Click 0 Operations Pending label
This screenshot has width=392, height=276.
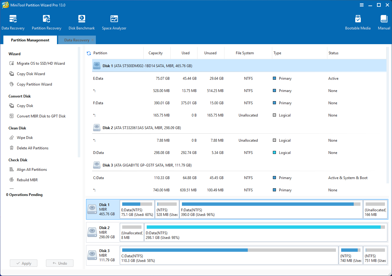pyautogui.click(x=24, y=195)
